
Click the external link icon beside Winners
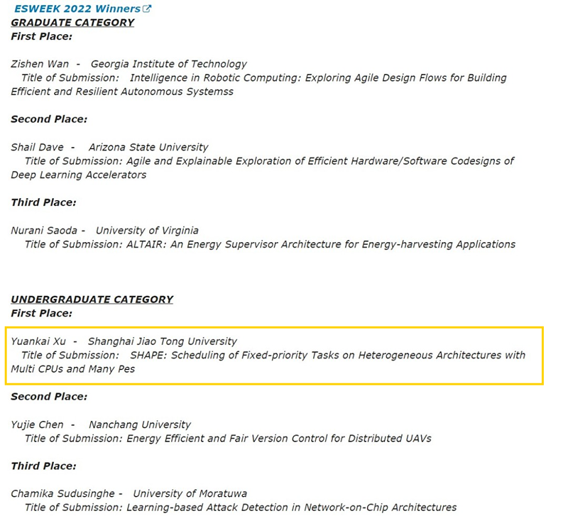pyautogui.click(x=147, y=9)
